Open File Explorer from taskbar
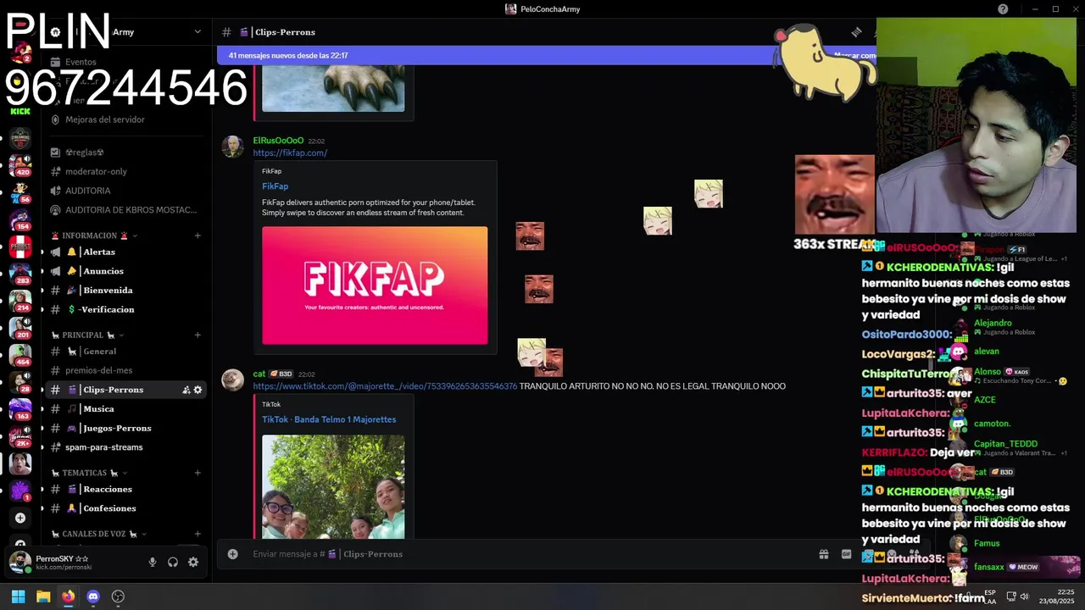This screenshot has width=1085, height=610. tap(43, 596)
